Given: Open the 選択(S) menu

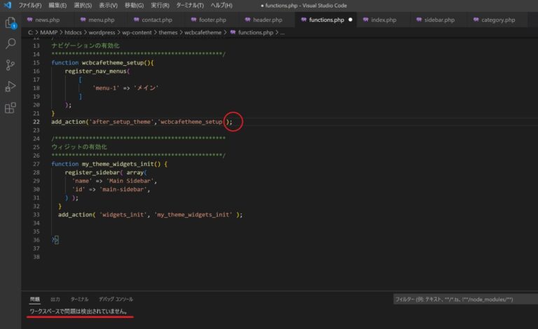Looking at the screenshot, I should coord(83,6).
